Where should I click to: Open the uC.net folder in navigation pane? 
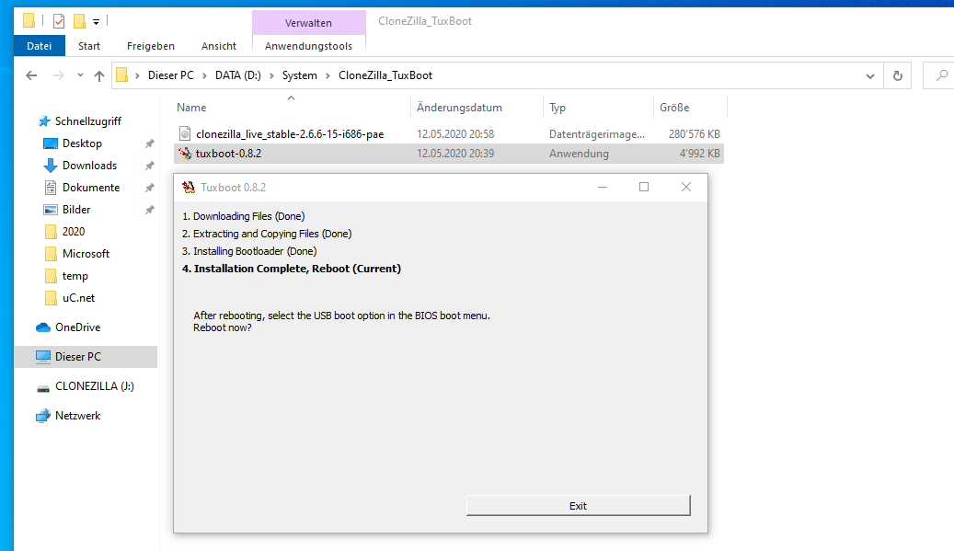[78, 298]
